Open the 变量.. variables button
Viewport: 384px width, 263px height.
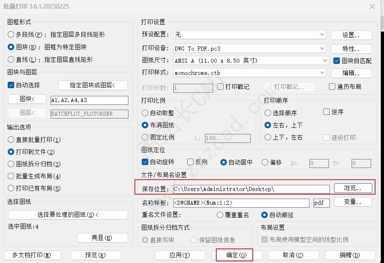352,202
